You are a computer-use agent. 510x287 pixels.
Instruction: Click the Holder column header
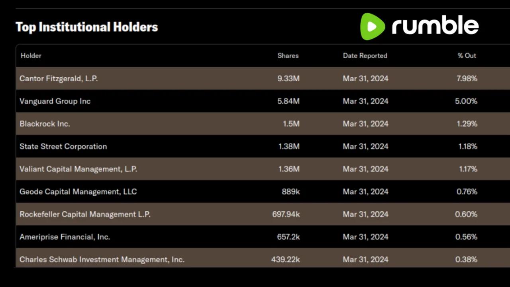pos(31,56)
